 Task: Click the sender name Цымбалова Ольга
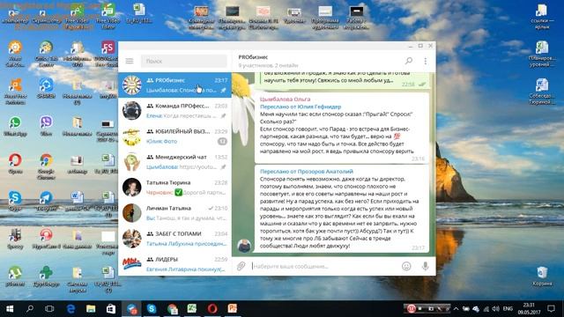(x=285, y=99)
